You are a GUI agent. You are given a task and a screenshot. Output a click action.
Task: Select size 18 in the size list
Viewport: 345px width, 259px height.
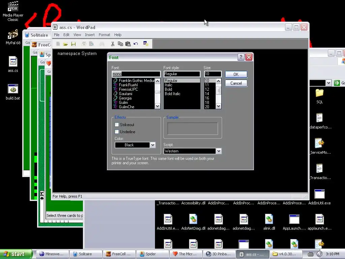coord(207,103)
